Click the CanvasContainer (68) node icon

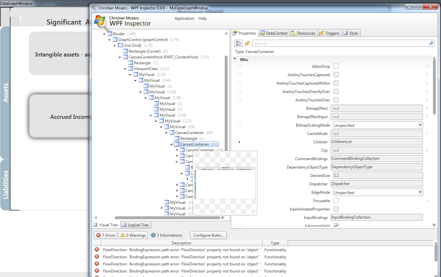(172, 133)
